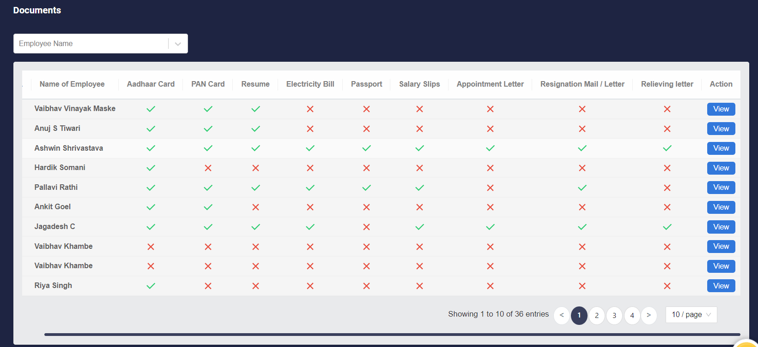This screenshot has width=758, height=347.
Task: Click Riya Singh's Aadhaar Card checkmark
Action: pos(151,286)
